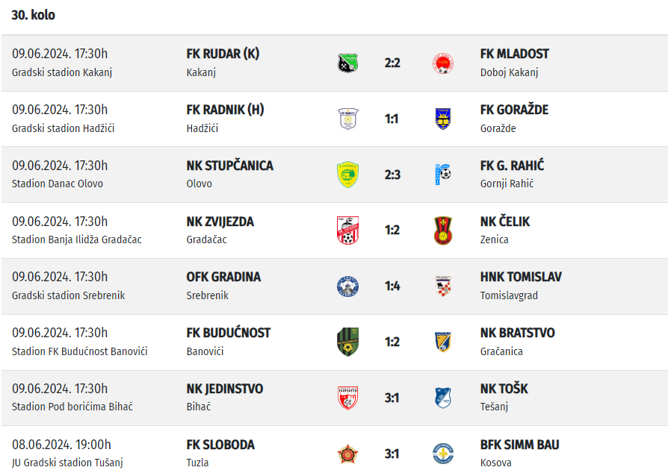Click the FK Rudar (K) club crest
Image resolution: width=668 pixels, height=476 pixels.
pyautogui.click(x=347, y=63)
